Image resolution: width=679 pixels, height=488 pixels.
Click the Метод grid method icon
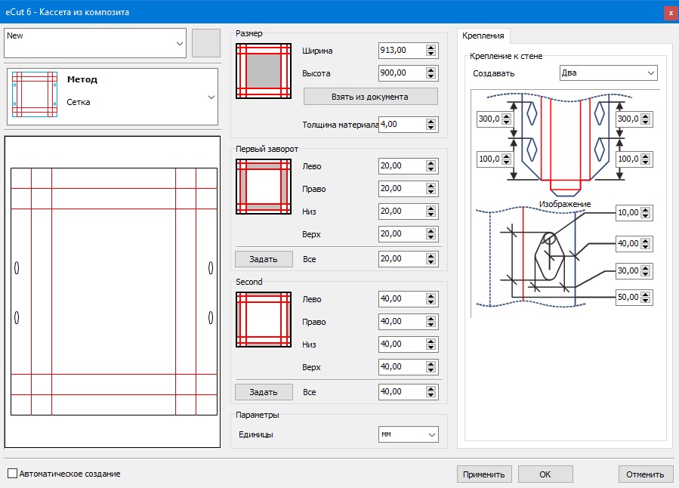[35, 94]
